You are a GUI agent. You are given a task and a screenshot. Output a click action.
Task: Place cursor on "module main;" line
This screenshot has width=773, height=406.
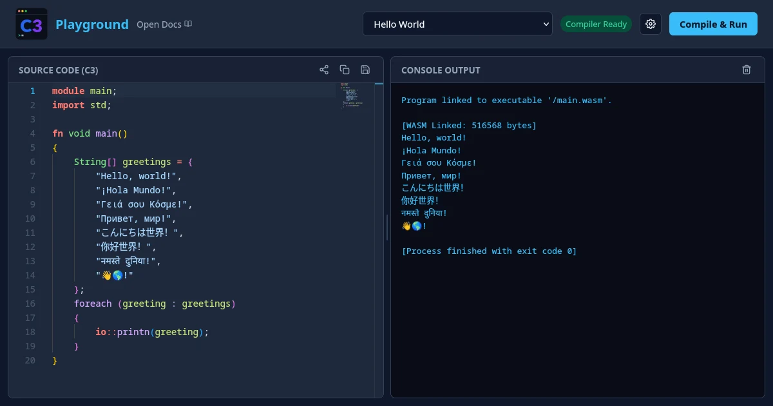84,91
